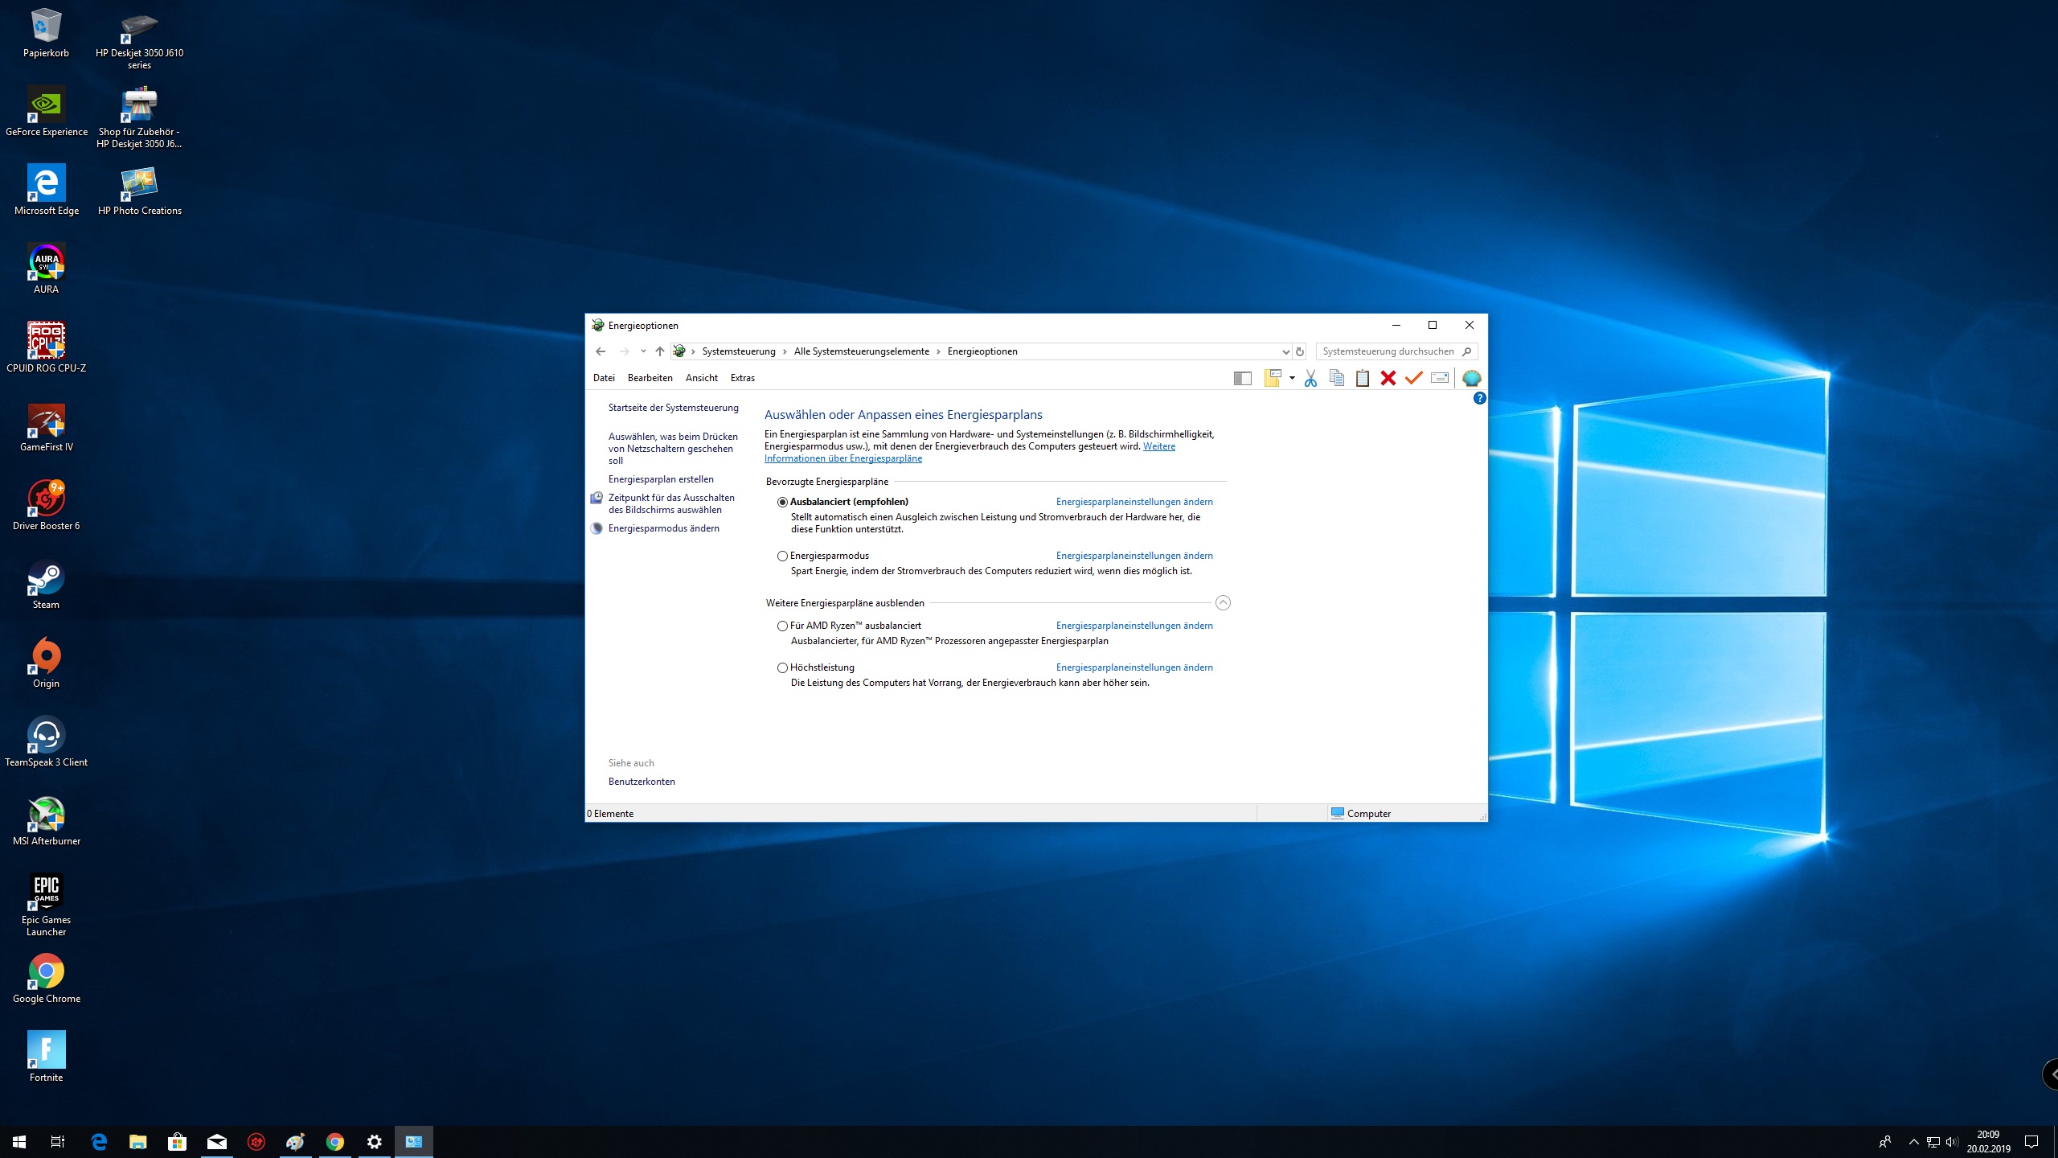Click the Classic Shell seashell icon

(1471, 378)
